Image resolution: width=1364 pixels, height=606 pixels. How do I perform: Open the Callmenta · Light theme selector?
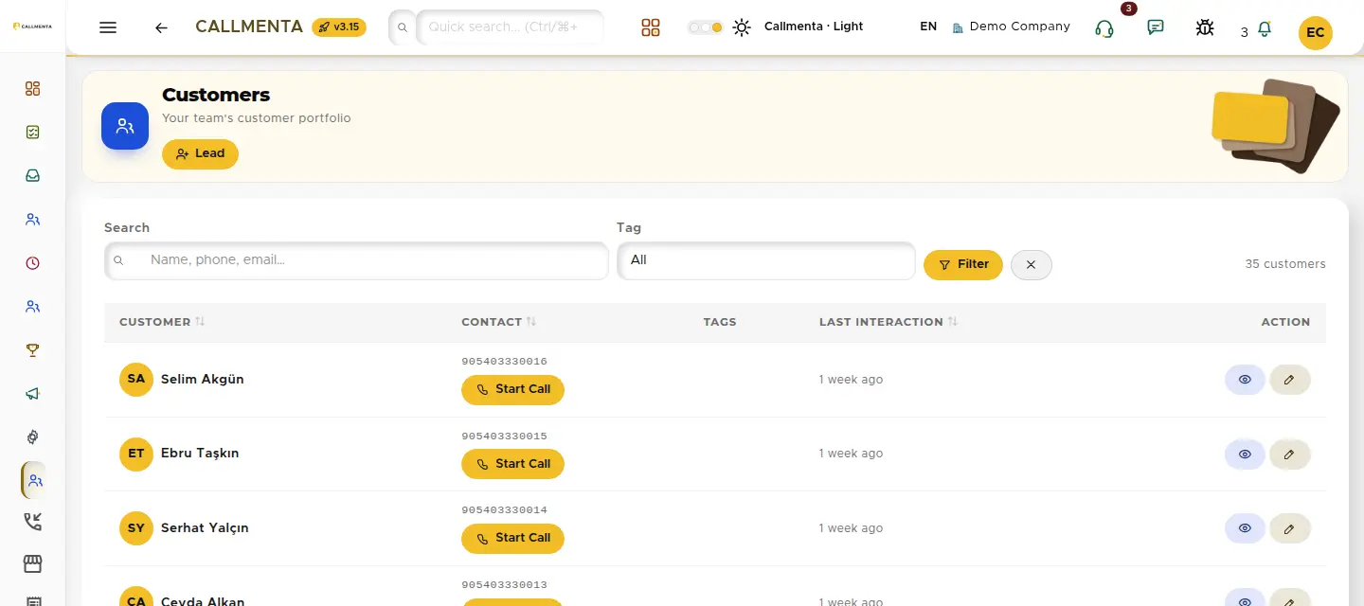coord(814,27)
